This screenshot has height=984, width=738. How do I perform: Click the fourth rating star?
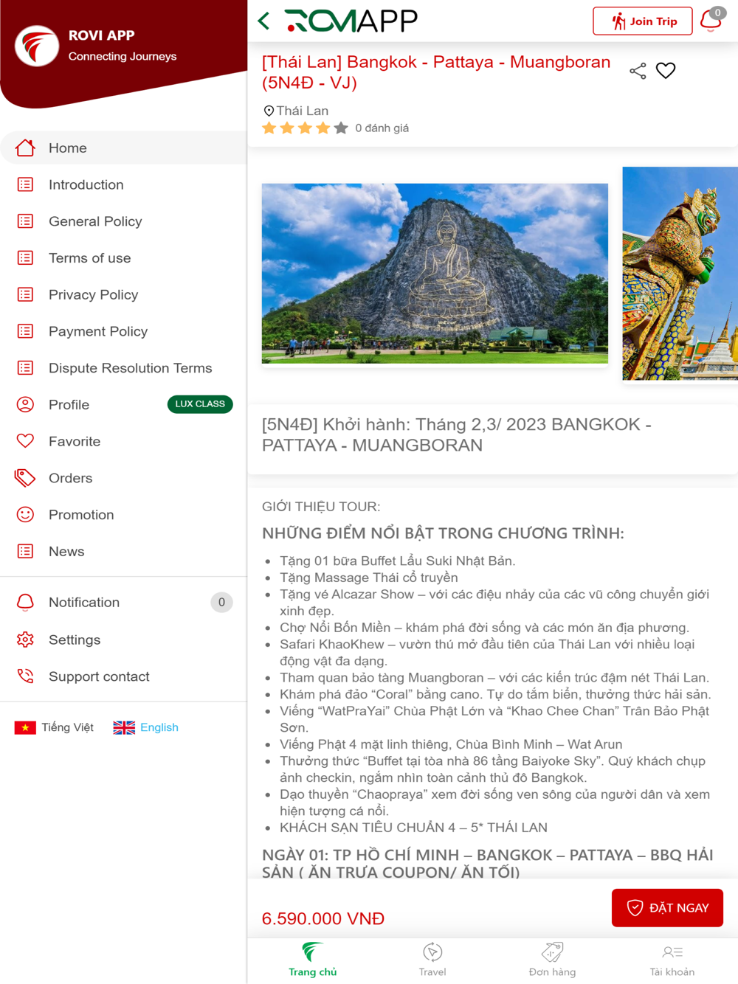pos(323,128)
